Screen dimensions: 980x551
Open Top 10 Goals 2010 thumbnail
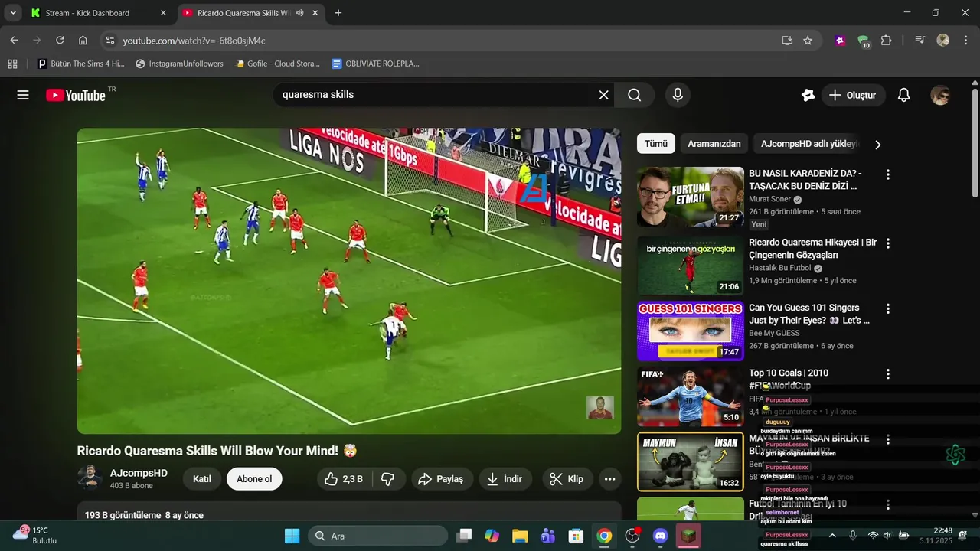tap(691, 396)
